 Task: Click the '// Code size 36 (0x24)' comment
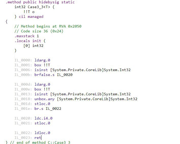click(x=39, y=31)
